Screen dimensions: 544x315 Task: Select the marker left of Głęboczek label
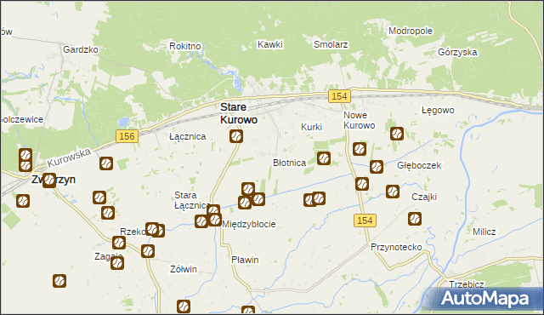click(x=377, y=167)
